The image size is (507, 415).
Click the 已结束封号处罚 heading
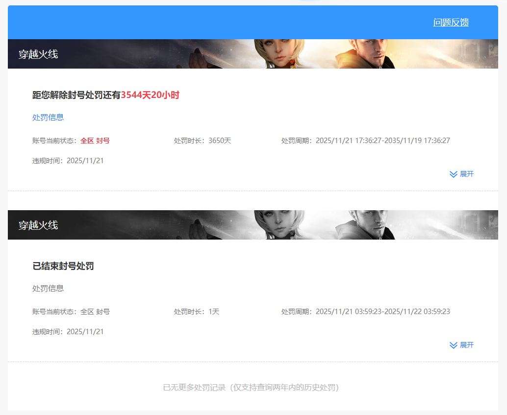tap(63, 266)
